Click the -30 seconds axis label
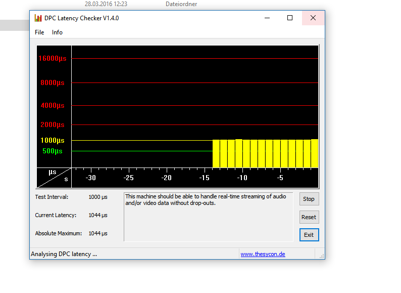 point(90,178)
